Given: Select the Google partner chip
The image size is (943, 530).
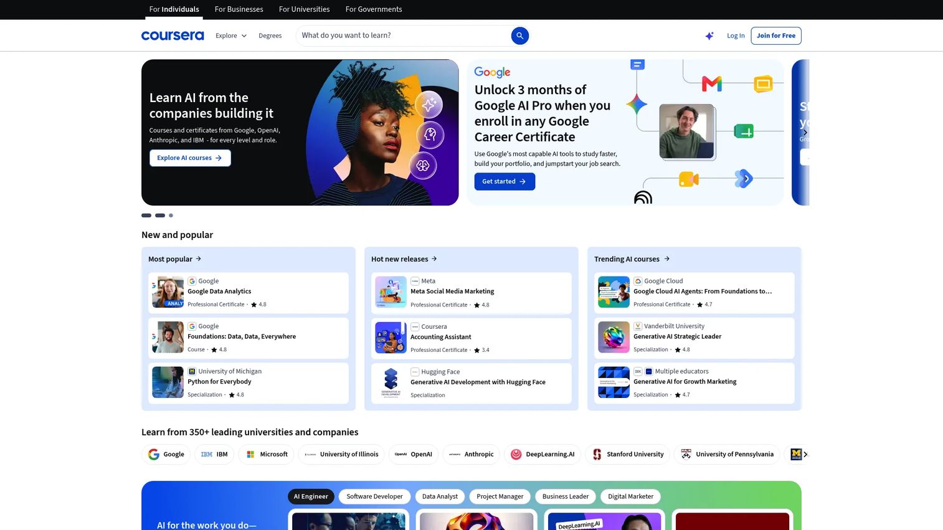Looking at the screenshot, I should point(166,454).
